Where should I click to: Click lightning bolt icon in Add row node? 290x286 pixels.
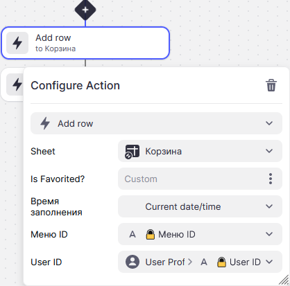[17, 43]
